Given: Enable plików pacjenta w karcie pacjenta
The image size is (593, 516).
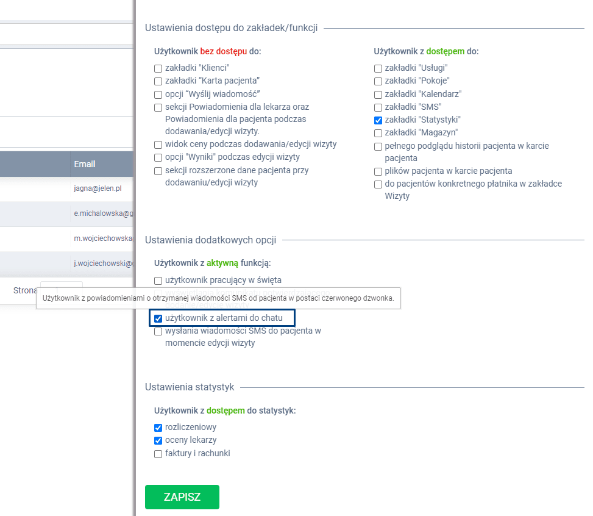Looking at the screenshot, I should point(378,171).
